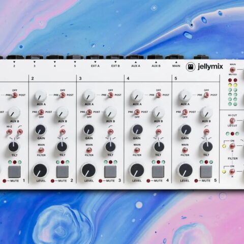This screenshot has width=244, height=244.
Task: Click channel 3 GAIN knob
Action: tap(89, 130)
